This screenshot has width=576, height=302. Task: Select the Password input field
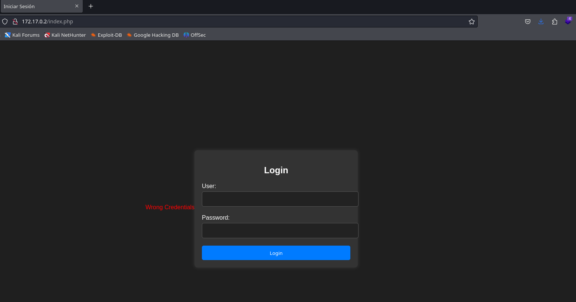tap(280, 230)
